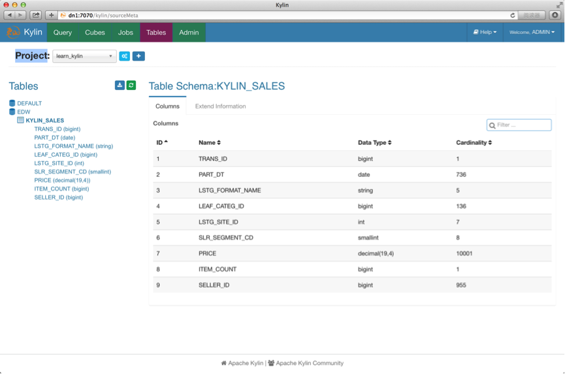
Task: Select SELLER_ID (bigint) in tree
Action: [58, 197]
